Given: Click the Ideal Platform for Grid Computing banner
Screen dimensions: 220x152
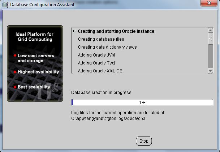Looking at the screenshot, I should [35, 63].
